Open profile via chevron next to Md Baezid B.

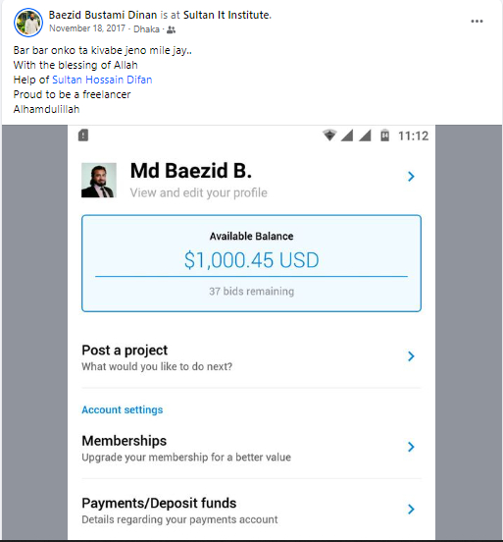(x=411, y=177)
